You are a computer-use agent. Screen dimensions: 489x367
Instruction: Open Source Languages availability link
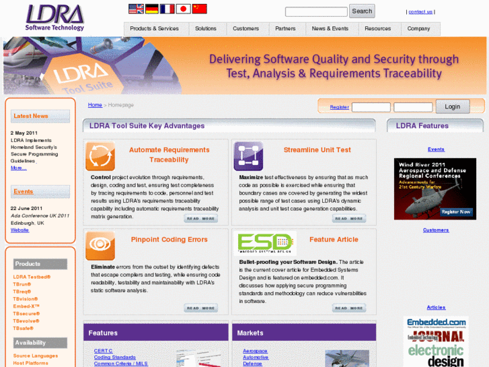coord(36,356)
